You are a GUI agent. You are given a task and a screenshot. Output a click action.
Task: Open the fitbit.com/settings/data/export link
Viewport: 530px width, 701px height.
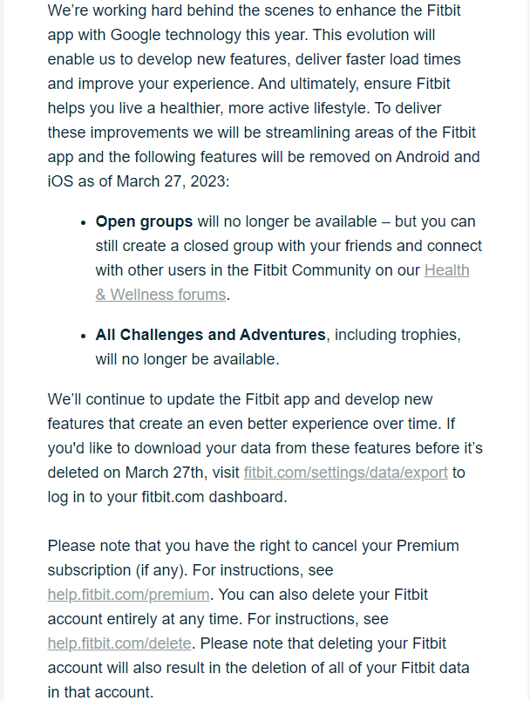pos(345,473)
